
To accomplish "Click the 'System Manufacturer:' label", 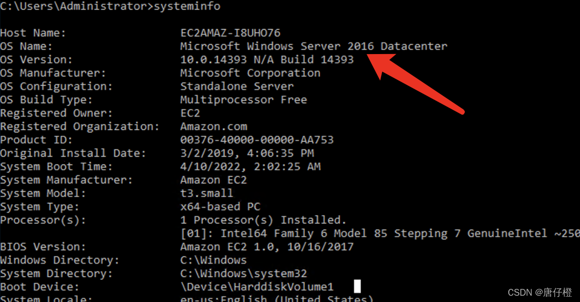I will click(66, 180).
